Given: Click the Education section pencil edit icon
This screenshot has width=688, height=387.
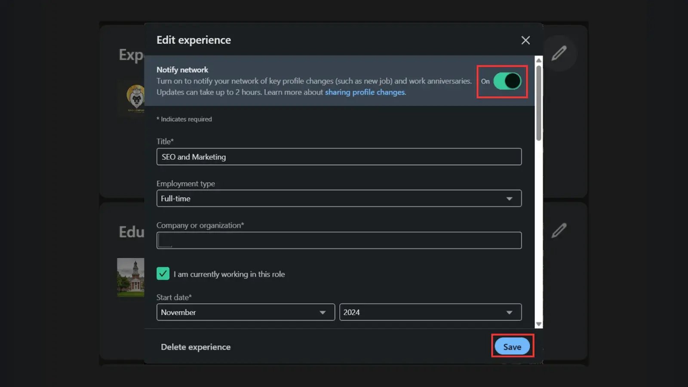Looking at the screenshot, I should click(x=559, y=230).
